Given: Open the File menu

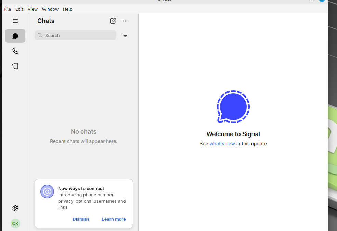Looking at the screenshot, I should coord(7,9).
